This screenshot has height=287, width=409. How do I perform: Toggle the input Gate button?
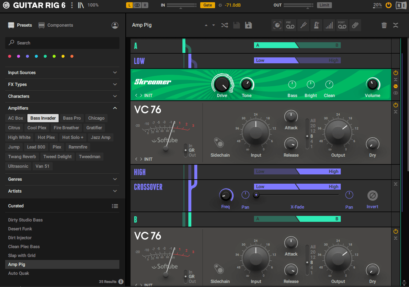208,5
